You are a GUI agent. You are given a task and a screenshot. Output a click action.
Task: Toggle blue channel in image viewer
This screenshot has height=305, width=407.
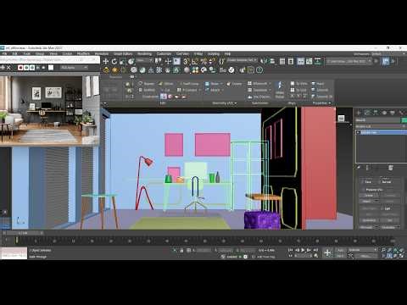pyautogui.click(x=32, y=68)
